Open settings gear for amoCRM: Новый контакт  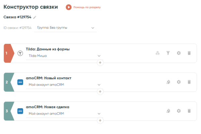(x=179, y=82)
